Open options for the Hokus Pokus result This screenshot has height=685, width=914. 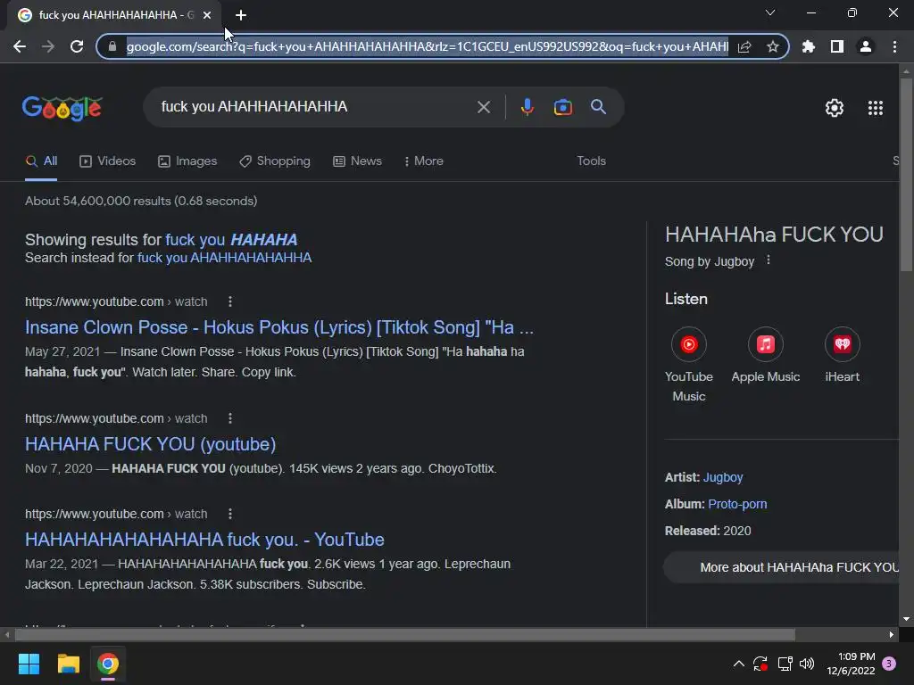[230, 301]
